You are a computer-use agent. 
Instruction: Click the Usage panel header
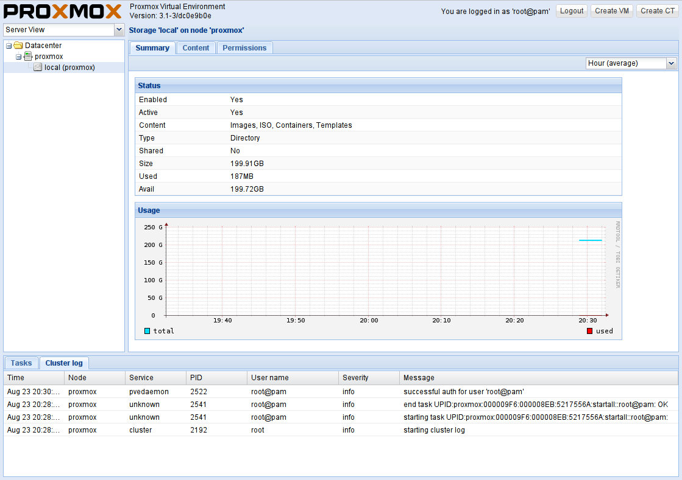point(378,210)
